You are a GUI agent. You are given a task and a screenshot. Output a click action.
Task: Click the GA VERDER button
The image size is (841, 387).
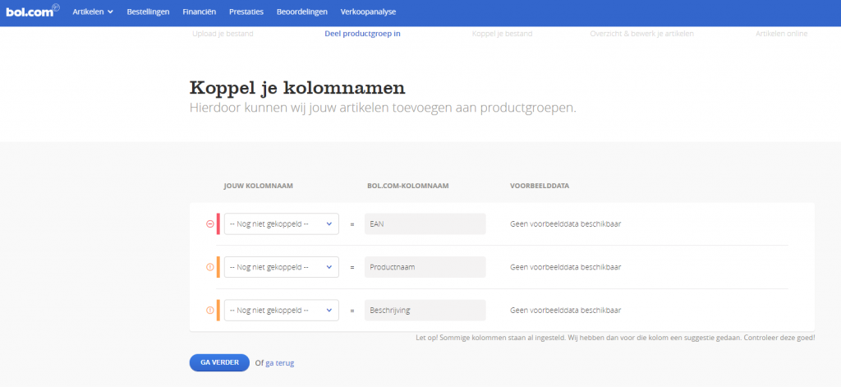coord(219,363)
